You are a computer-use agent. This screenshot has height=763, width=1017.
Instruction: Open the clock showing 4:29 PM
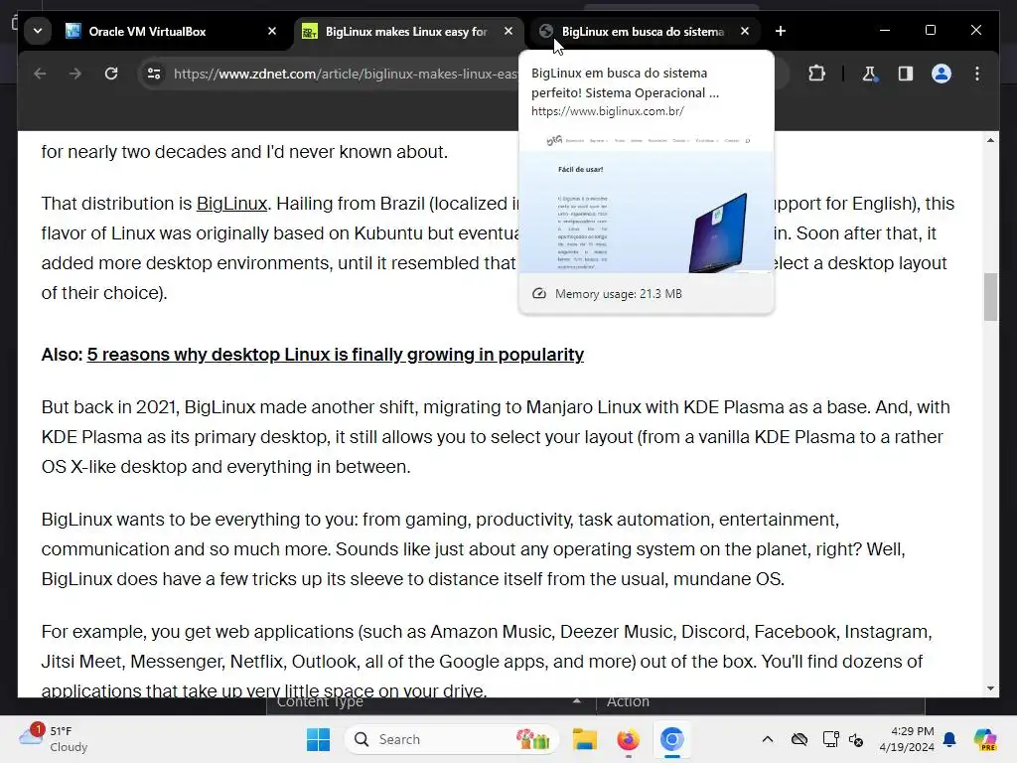907,739
